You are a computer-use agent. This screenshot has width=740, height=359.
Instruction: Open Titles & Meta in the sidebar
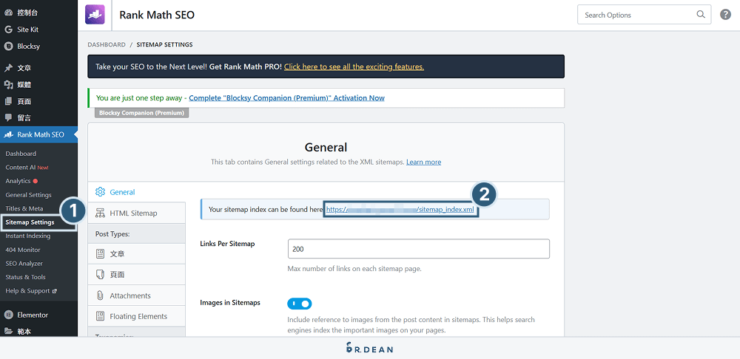(x=24, y=208)
